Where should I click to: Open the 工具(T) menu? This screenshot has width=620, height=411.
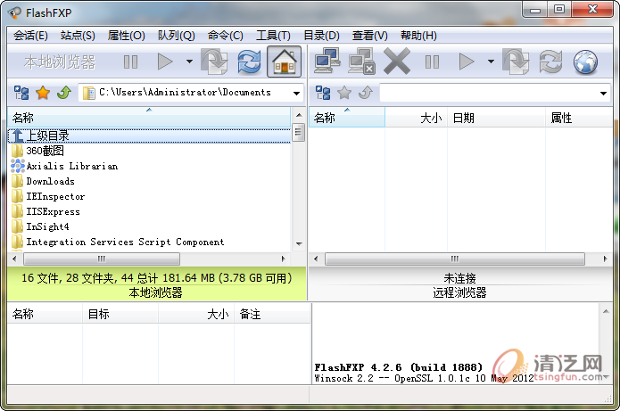pyautogui.click(x=273, y=36)
